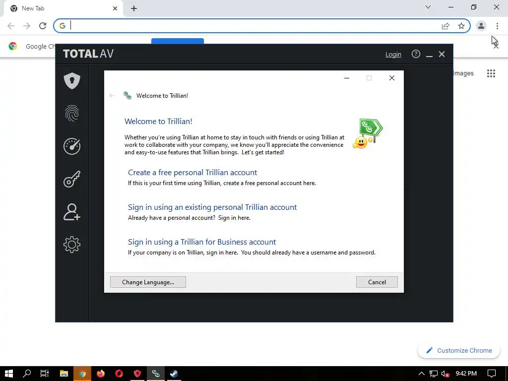The width and height of the screenshot is (508, 381).
Task: Launch Firefox from the taskbar
Action: (101, 374)
